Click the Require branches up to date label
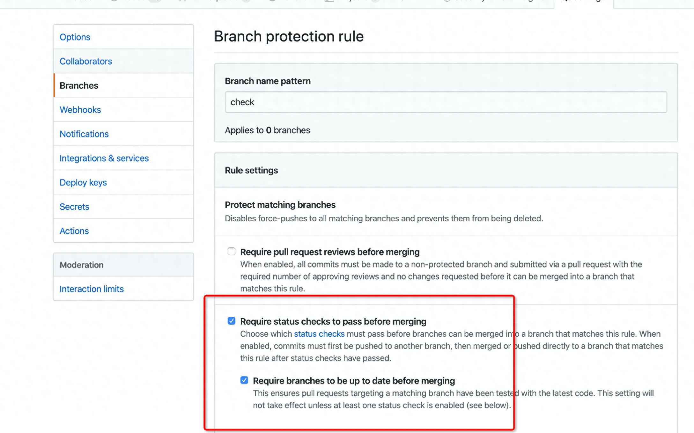The width and height of the screenshot is (694, 433). click(x=354, y=381)
